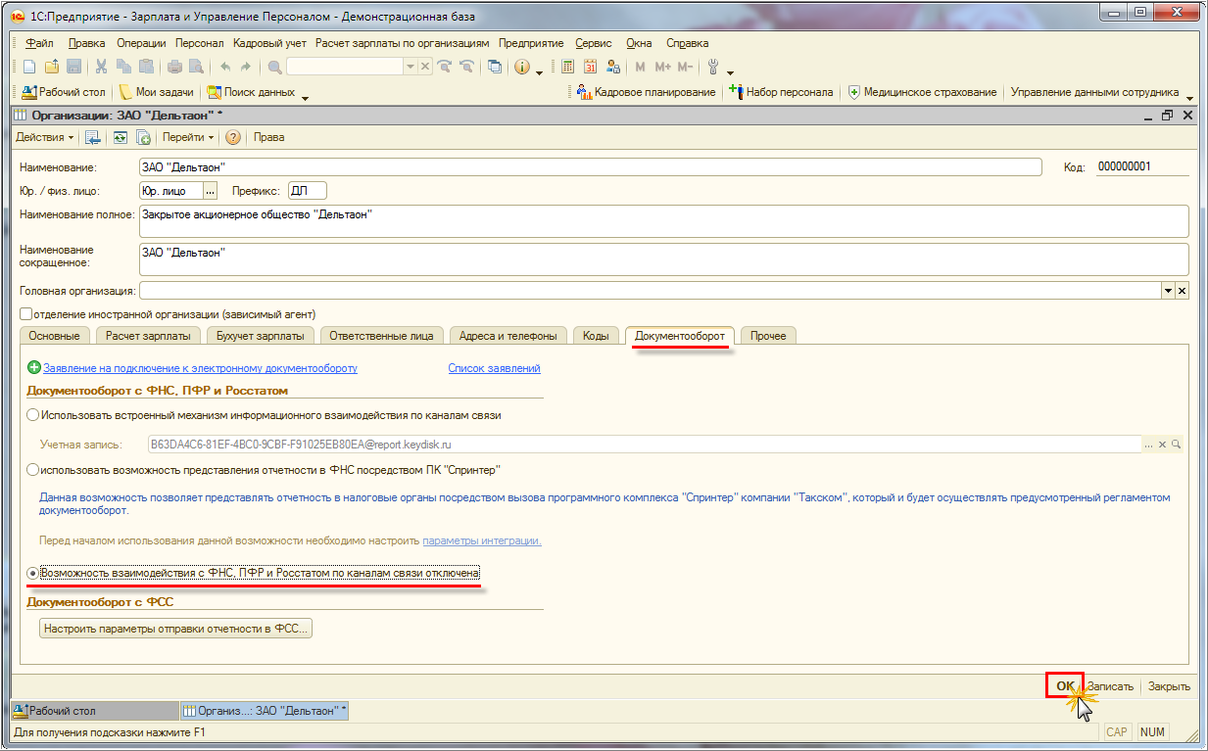Click the question mark help icon in the form

pyautogui.click(x=233, y=137)
